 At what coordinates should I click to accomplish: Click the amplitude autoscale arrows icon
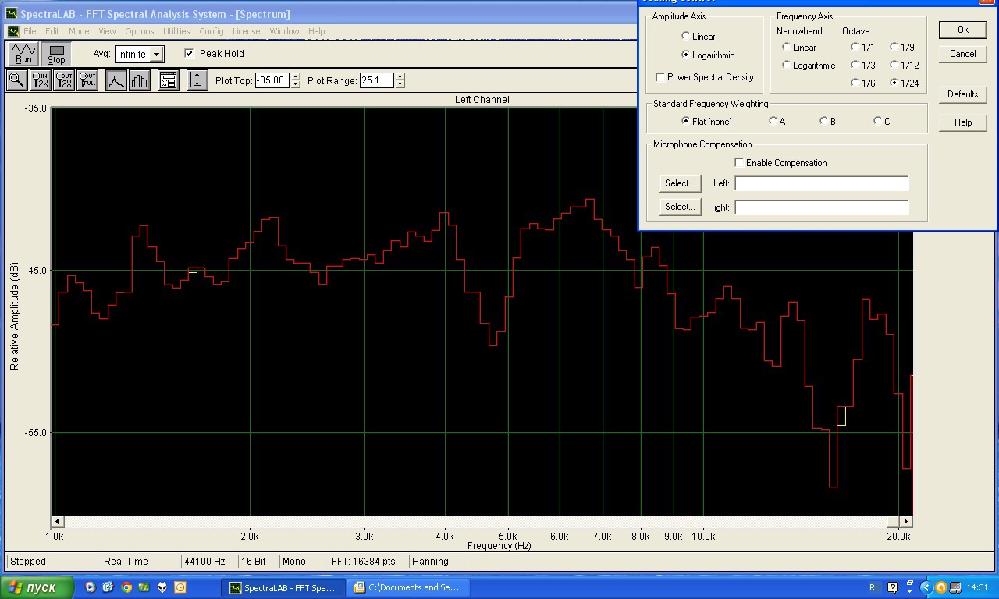coord(197,80)
